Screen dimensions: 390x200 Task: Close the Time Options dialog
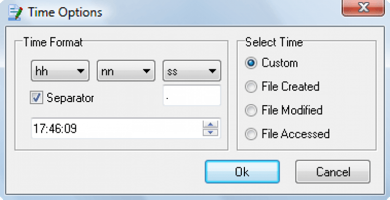(363, 8)
